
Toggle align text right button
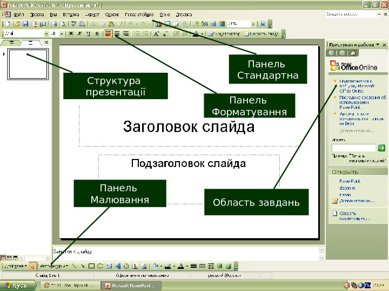point(126,33)
